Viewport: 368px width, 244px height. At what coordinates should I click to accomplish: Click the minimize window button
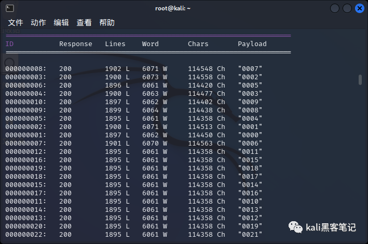pyautogui.click(x=335, y=8)
